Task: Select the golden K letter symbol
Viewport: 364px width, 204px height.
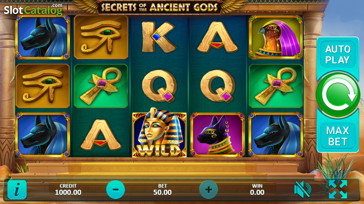Action: 159,37
